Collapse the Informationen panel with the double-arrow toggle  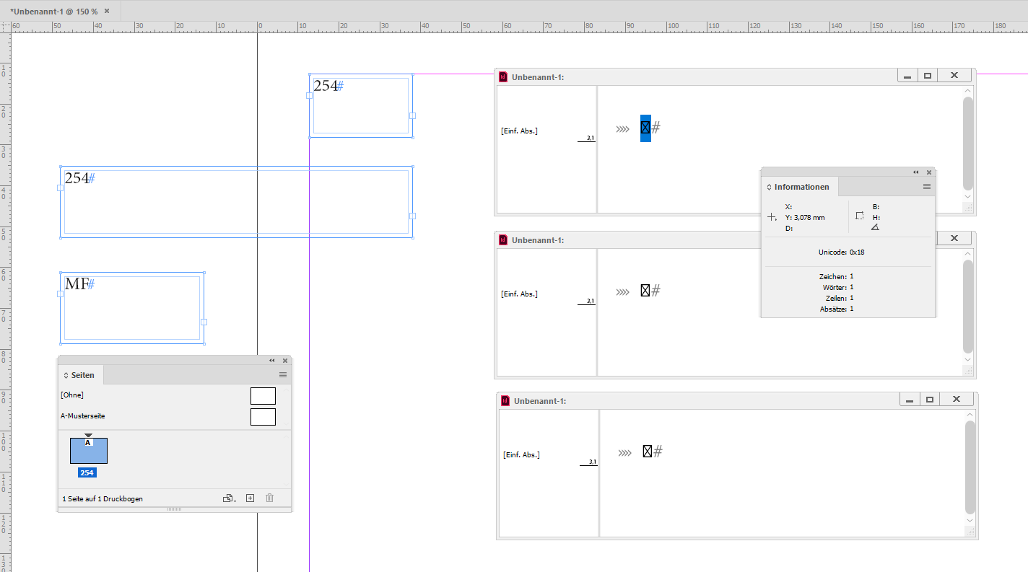(x=915, y=172)
